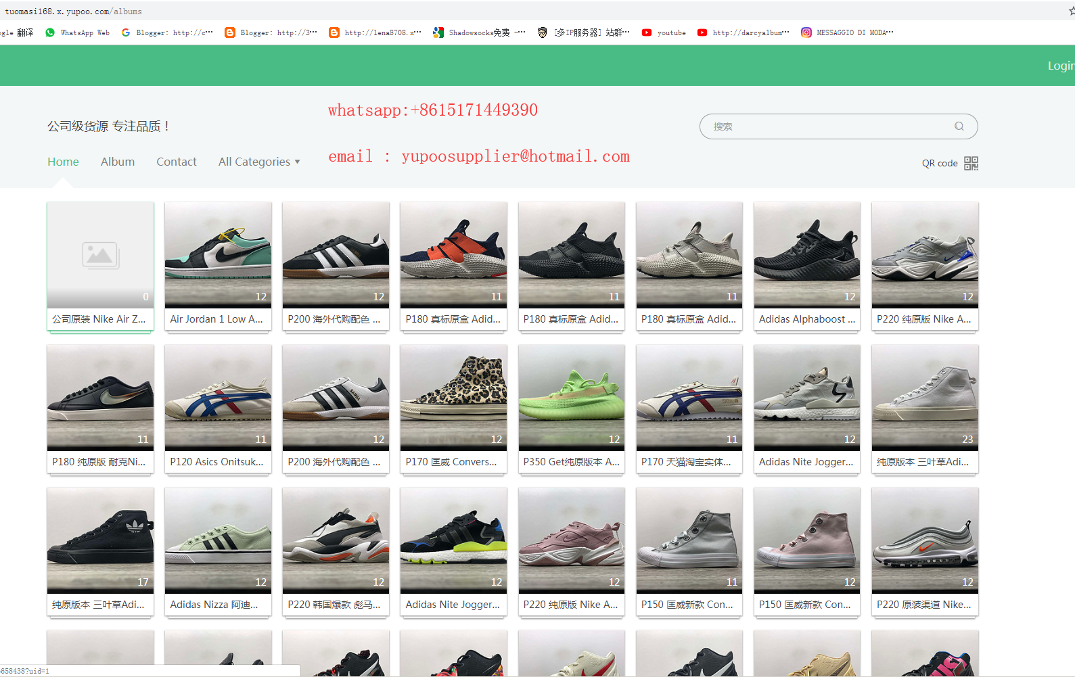Click the Login link
The image size is (1075, 677).
point(1061,66)
